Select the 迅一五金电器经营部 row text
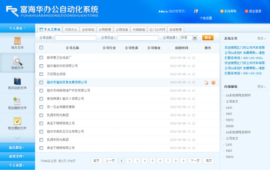 click(61, 107)
